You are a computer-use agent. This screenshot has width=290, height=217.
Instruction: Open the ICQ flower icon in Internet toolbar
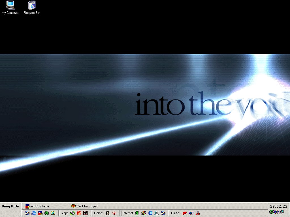click(144, 213)
